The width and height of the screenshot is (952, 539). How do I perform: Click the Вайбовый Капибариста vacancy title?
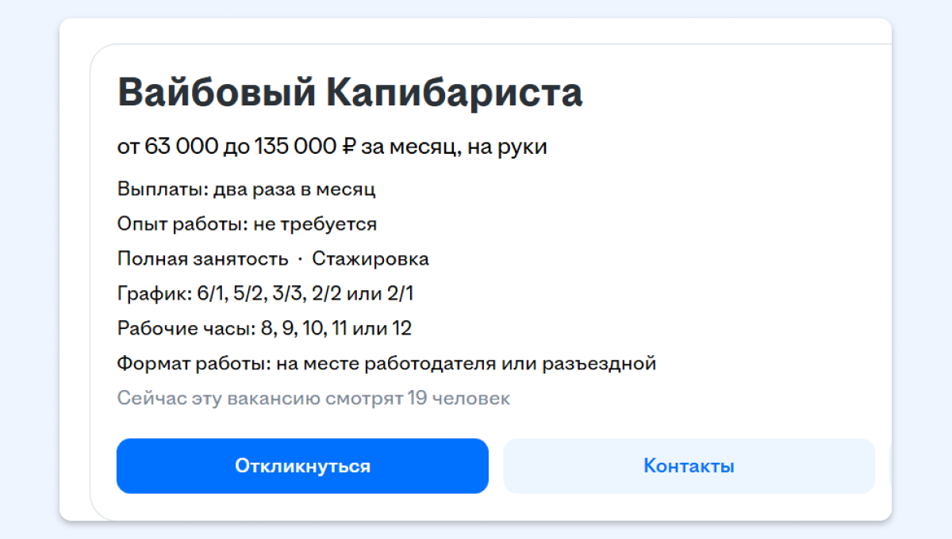350,93
